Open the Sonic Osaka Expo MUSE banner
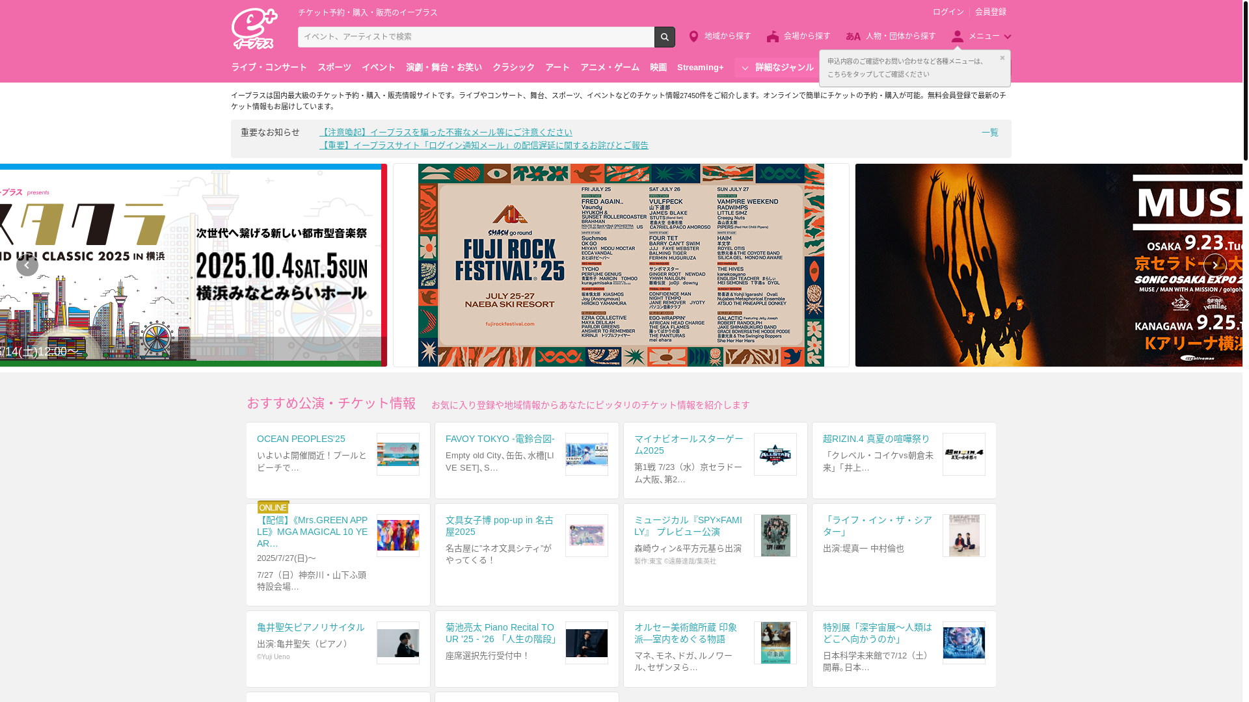The height and width of the screenshot is (702, 1249). (1049, 265)
